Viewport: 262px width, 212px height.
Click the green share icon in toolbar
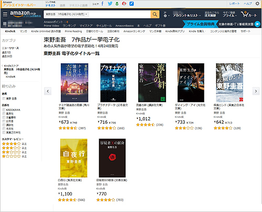[117, 4]
